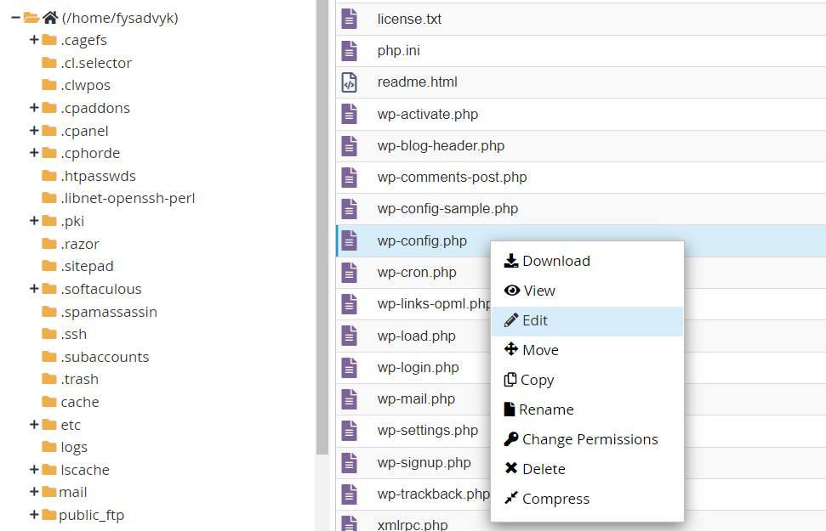Expand the public_ftp folder

point(34,515)
